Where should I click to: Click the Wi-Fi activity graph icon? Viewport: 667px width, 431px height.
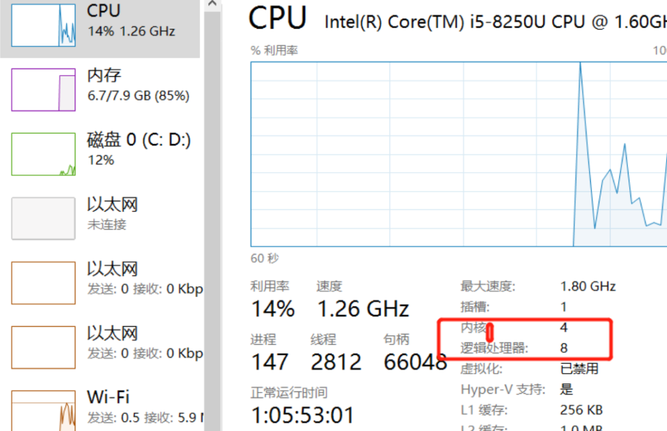click(44, 411)
